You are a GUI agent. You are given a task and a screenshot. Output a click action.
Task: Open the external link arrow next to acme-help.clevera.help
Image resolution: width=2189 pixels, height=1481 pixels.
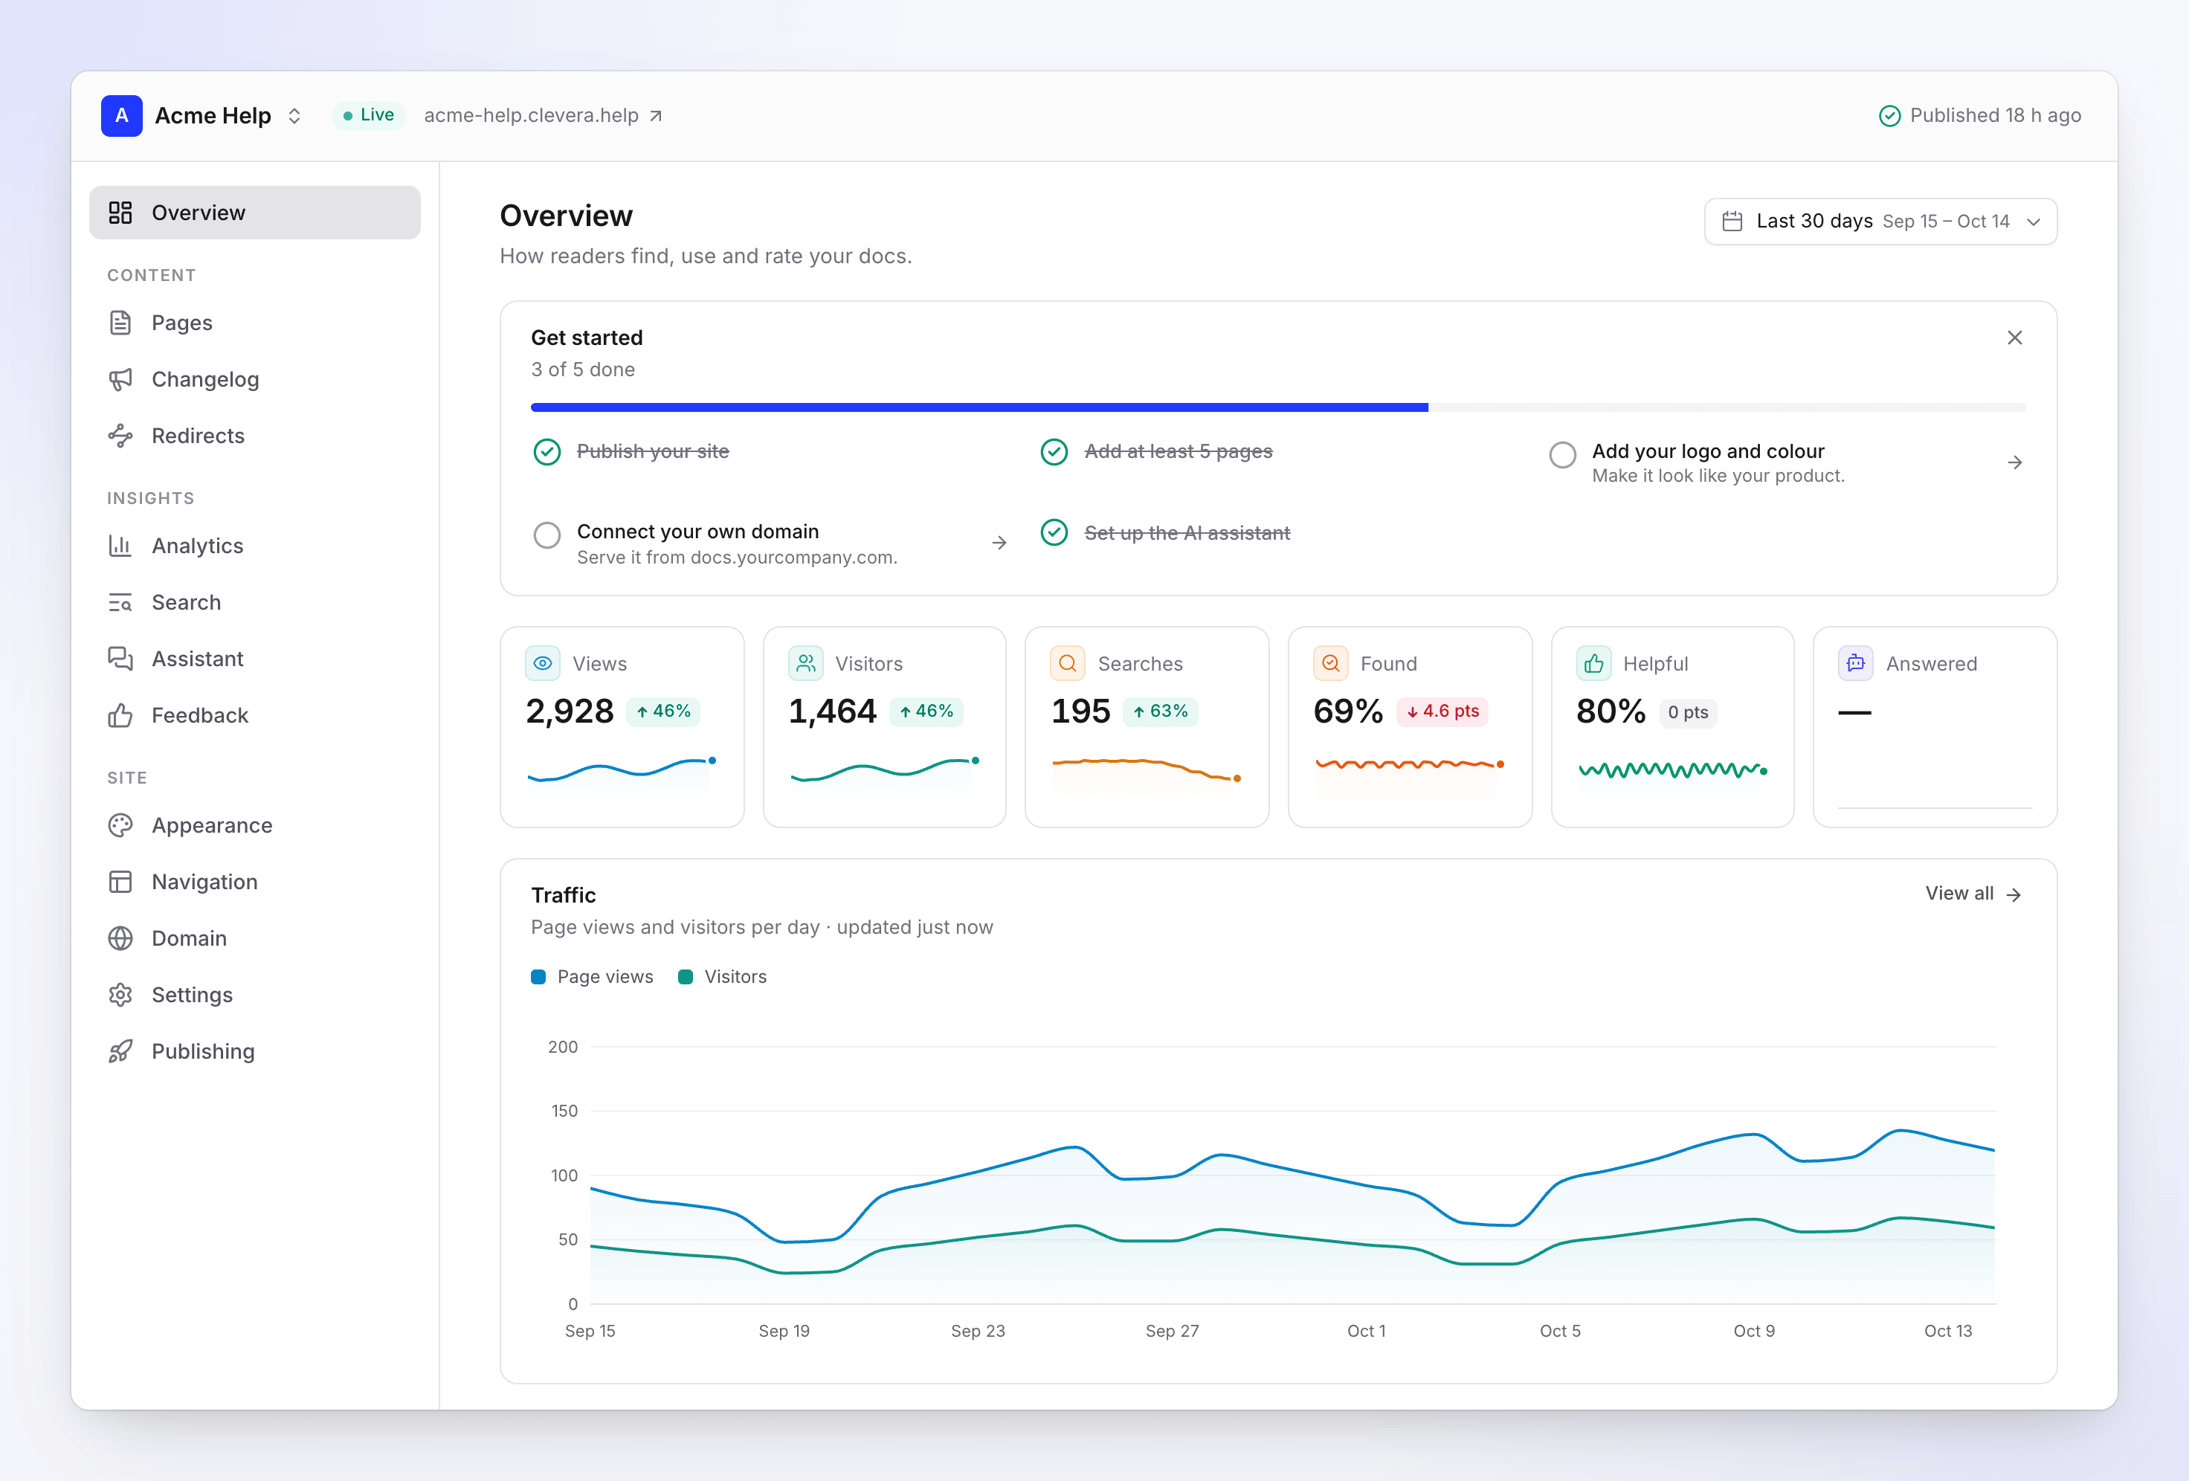coord(657,116)
